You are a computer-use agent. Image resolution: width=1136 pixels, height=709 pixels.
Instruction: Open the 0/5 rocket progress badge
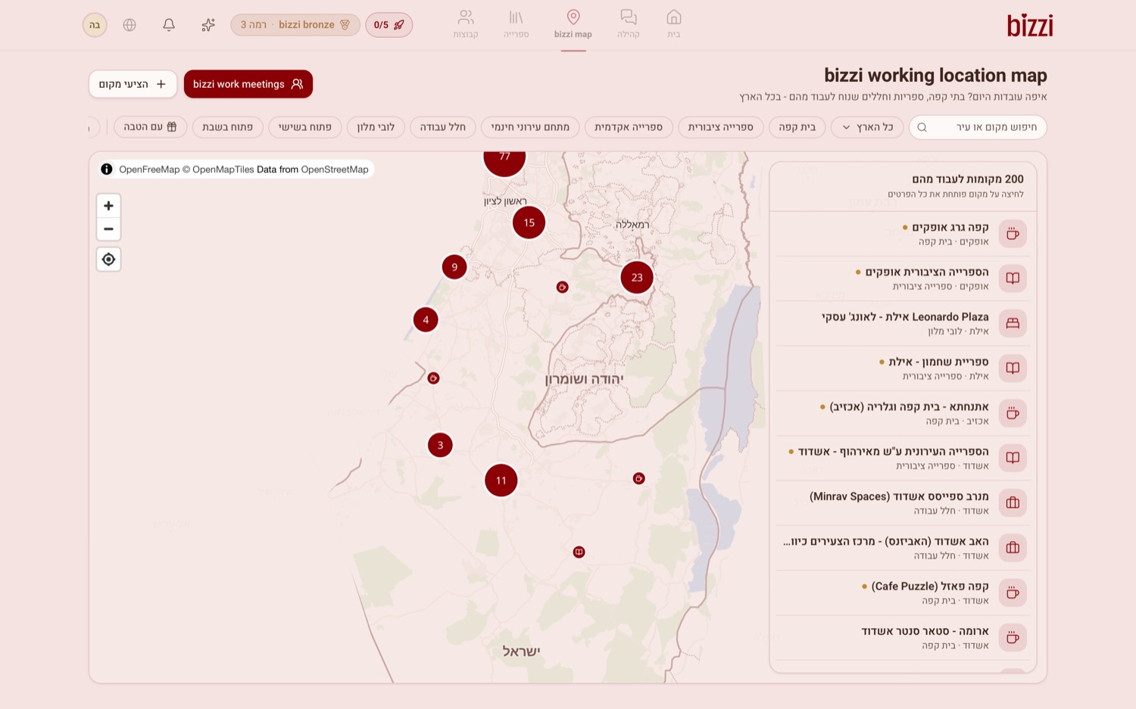pyautogui.click(x=389, y=25)
